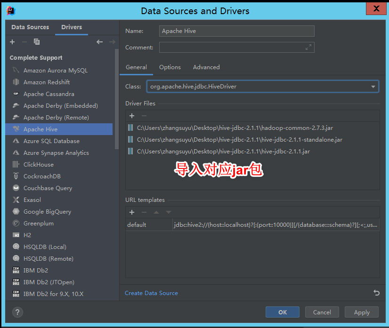Click the Name input field
This screenshot has height=328, width=389.
point(237,31)
